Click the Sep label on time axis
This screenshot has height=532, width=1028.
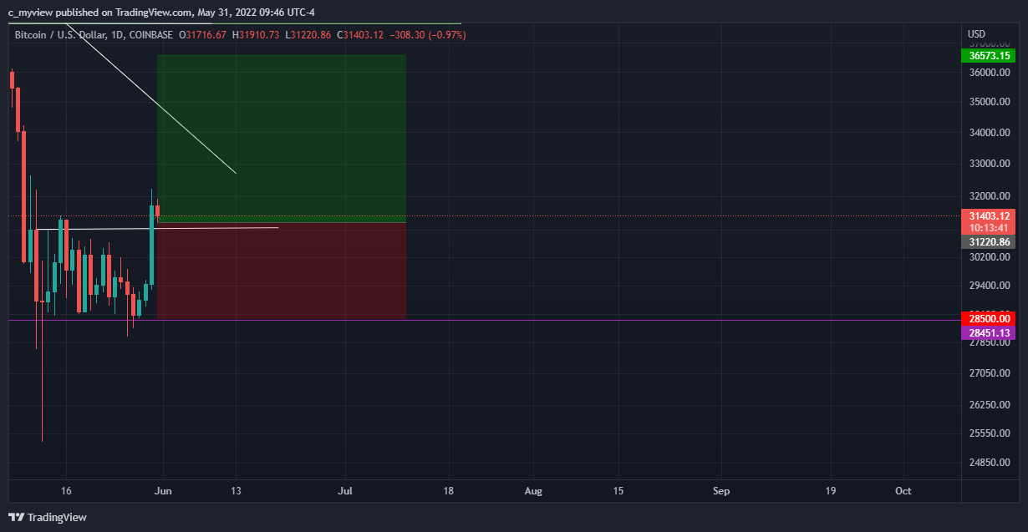(x=721, y=491)
